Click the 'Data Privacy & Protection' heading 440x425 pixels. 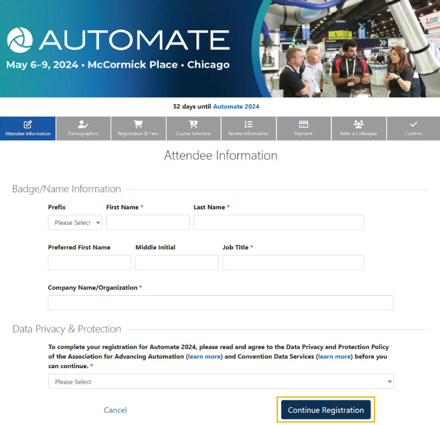[67, 329]
